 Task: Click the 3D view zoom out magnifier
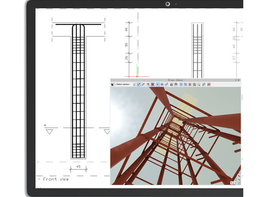tap(239, 179)
